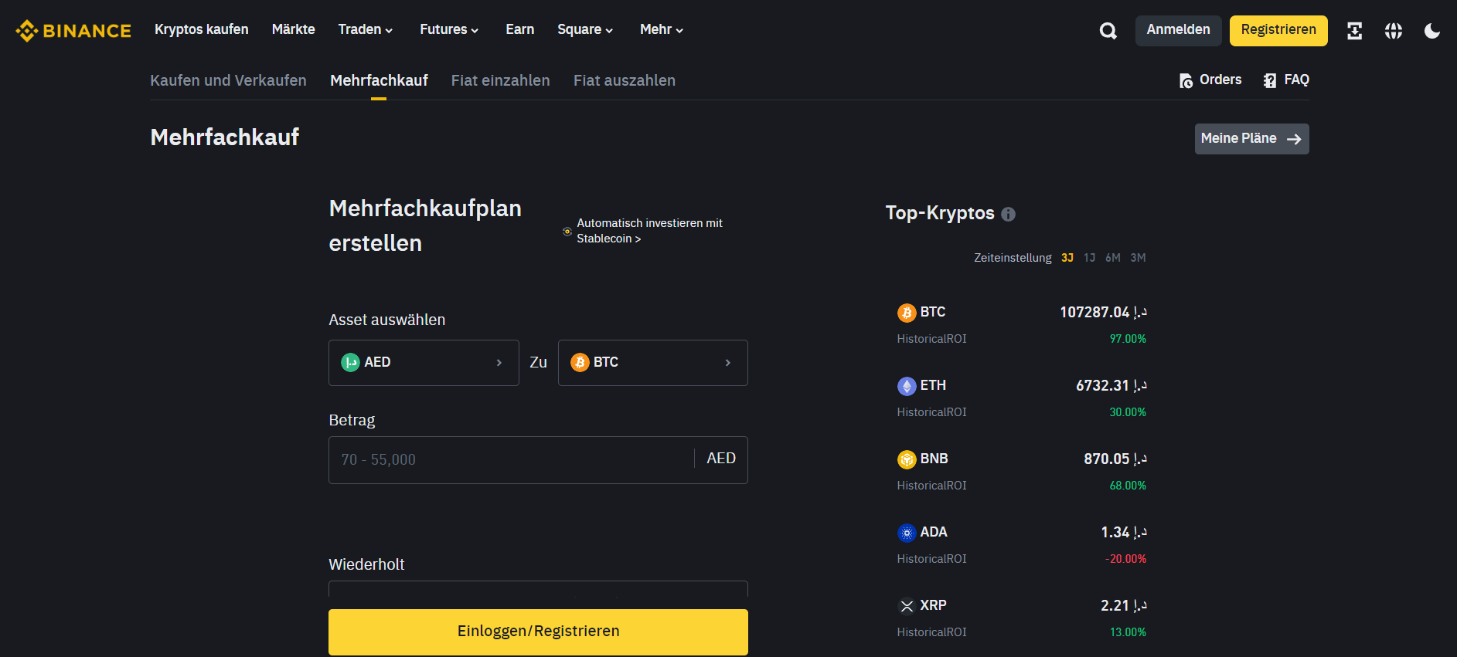Expand the Mehr menu
This screenshot has height=657, width=1457.
[662, 29]
